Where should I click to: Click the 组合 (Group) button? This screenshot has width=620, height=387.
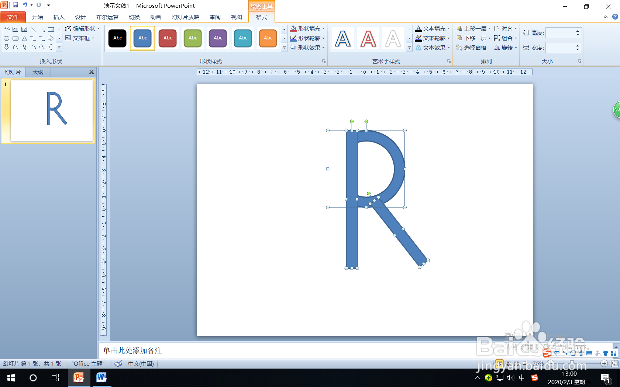[506, 38]
